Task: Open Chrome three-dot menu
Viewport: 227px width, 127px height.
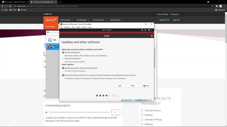Action: pos(225,6)
